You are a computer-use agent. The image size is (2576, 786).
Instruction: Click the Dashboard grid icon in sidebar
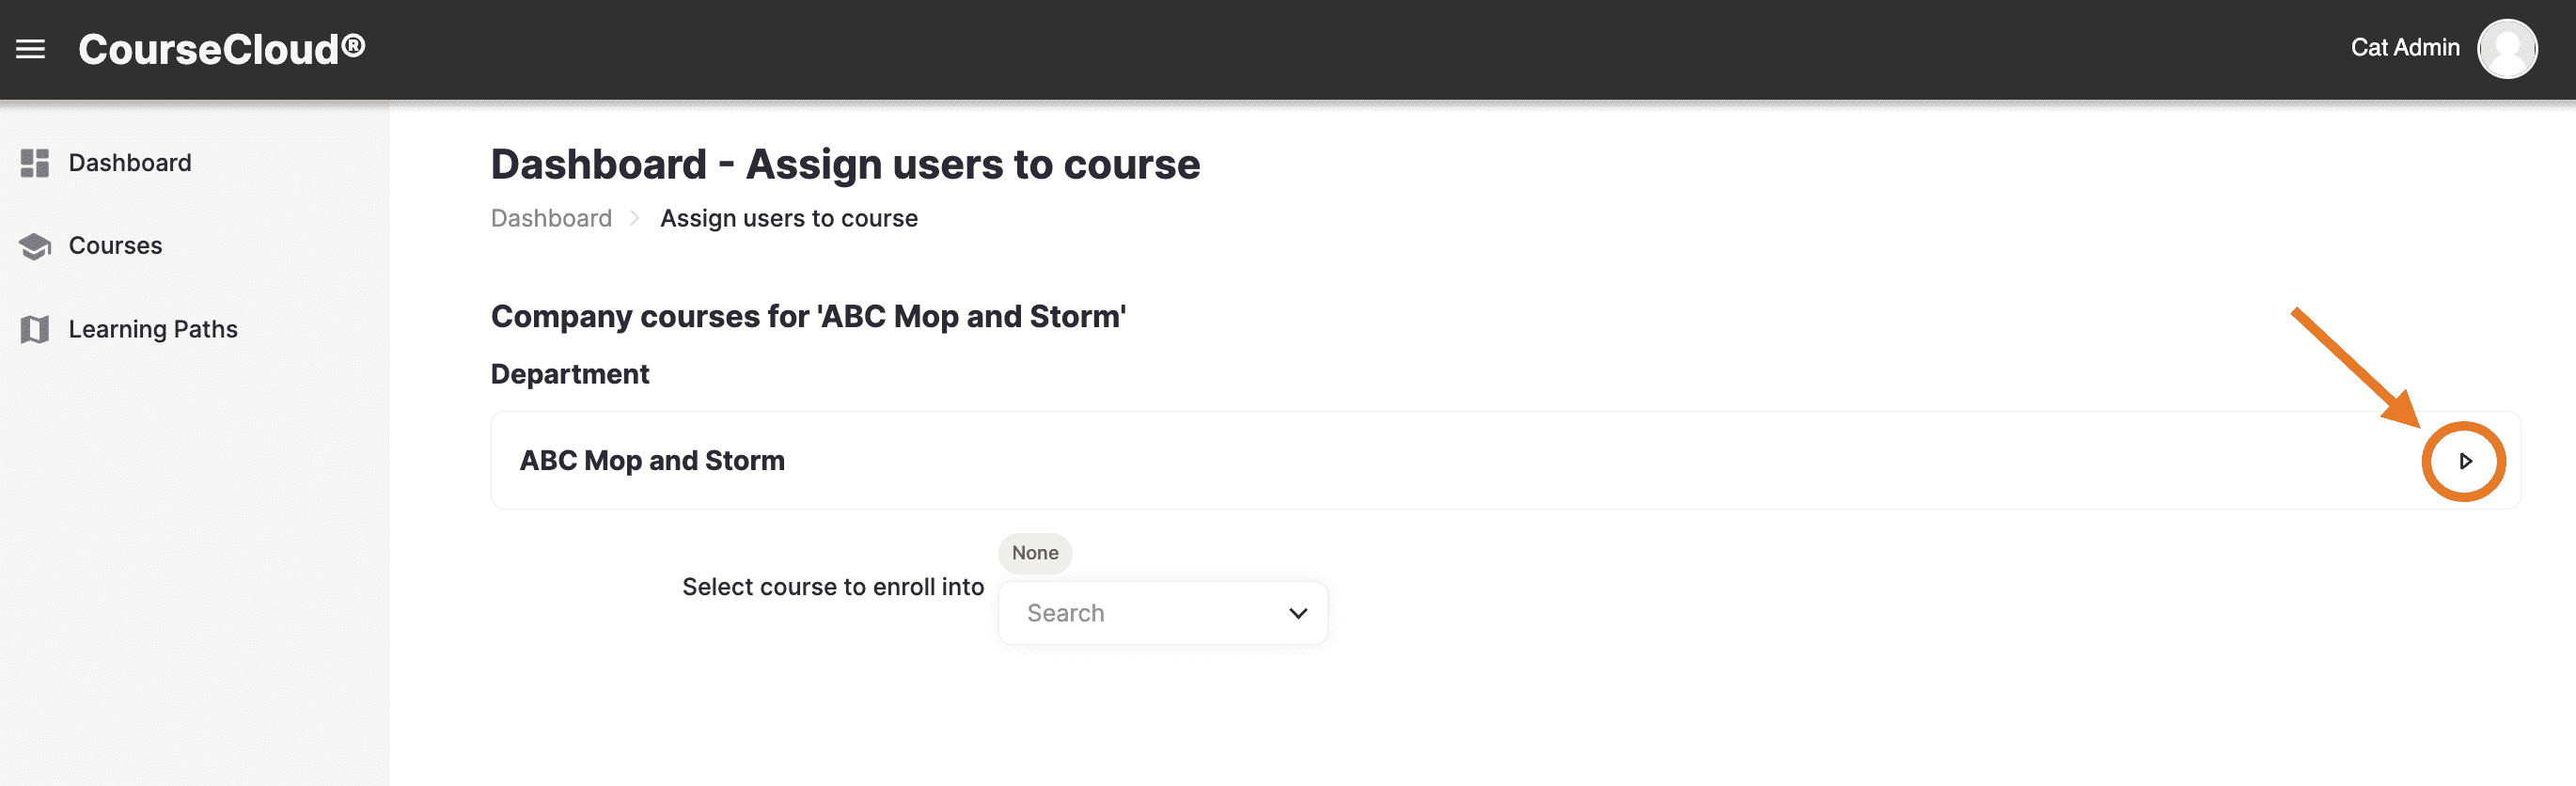click(35, 163)
